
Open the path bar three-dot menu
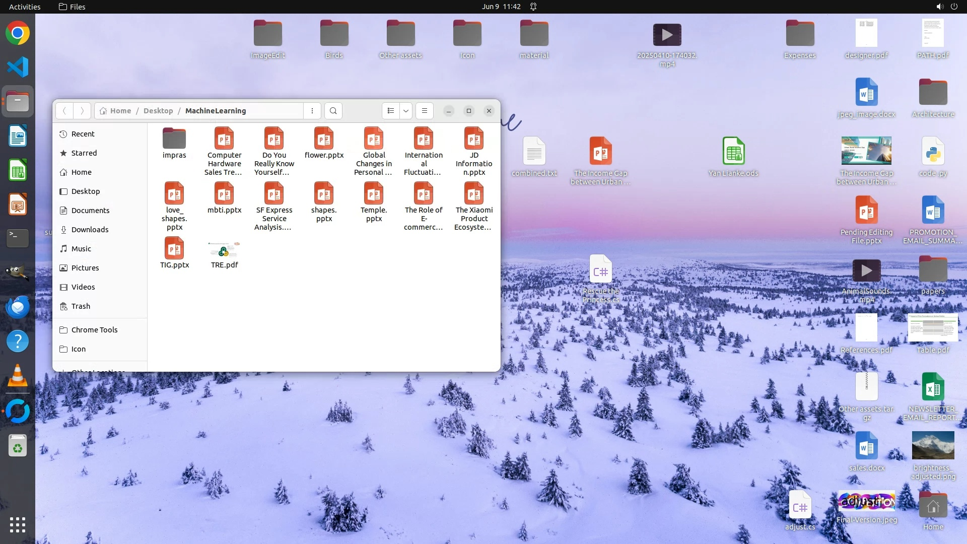(x=312, y=111)
